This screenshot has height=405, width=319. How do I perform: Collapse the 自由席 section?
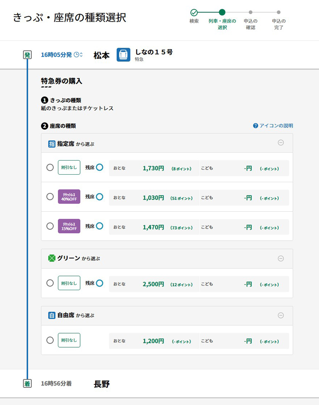point(281,315)
